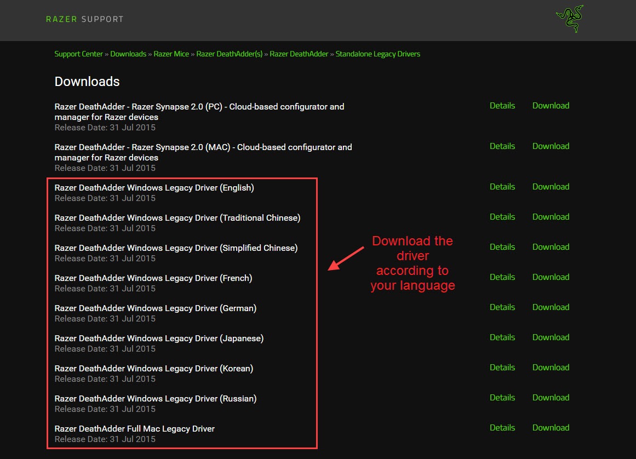Download the English Windows Legacy Driver

pos(551,187)
